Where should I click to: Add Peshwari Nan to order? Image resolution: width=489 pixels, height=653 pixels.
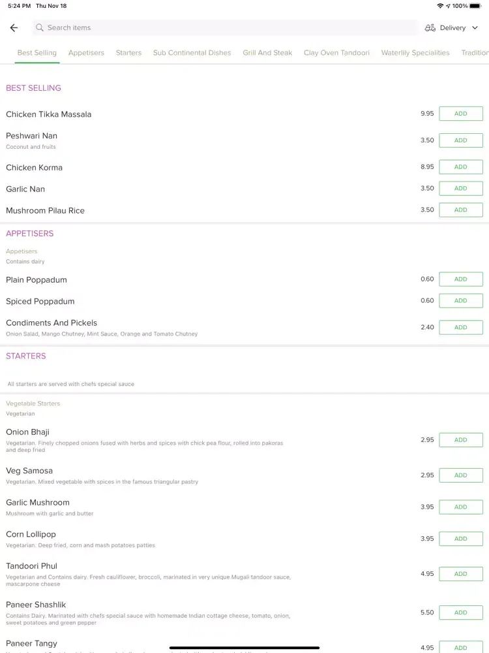[461, 140]
